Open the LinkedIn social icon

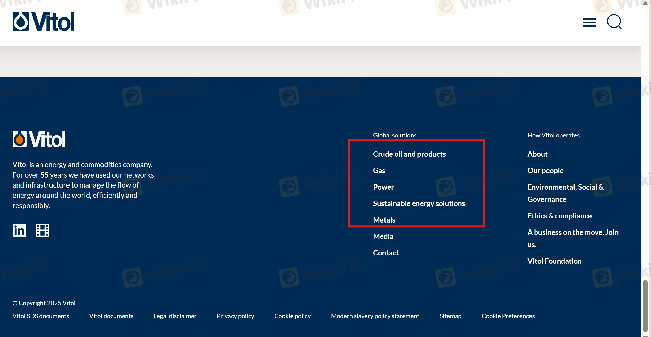click(19, 230)
